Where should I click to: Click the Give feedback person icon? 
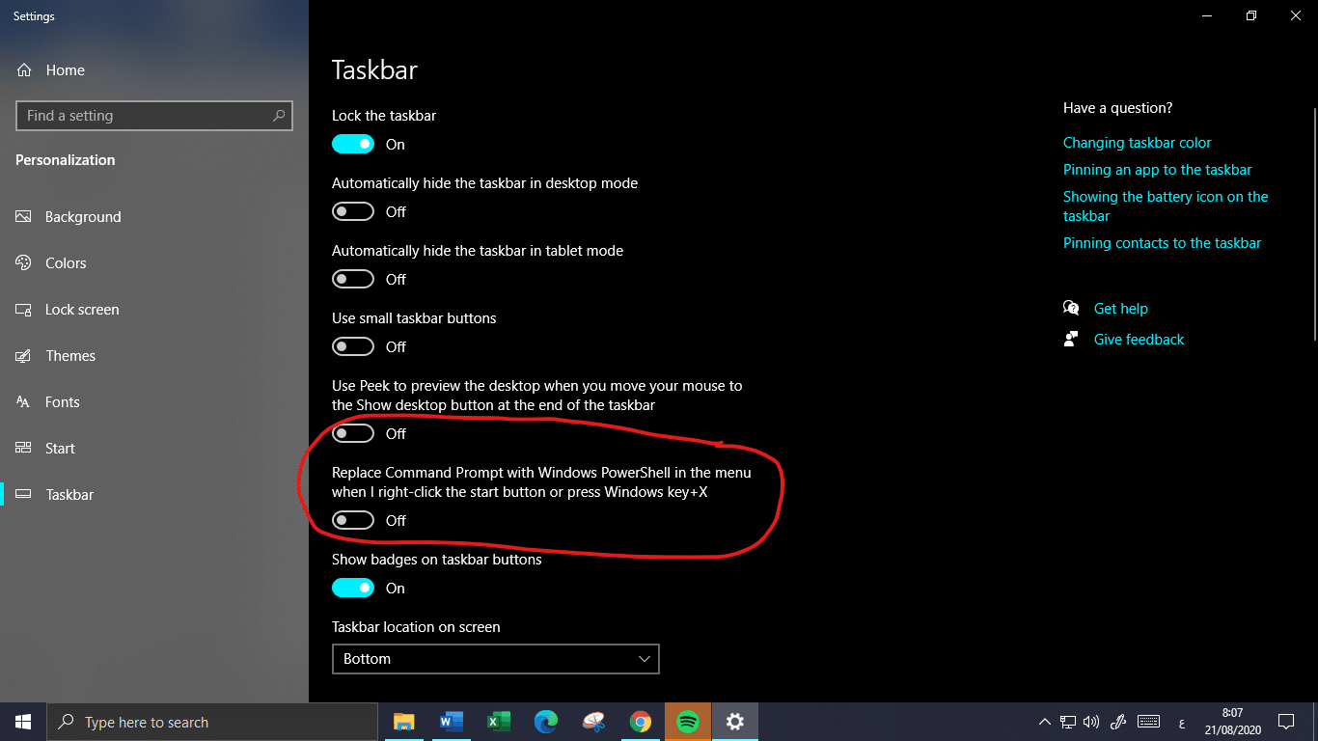tap(1071, 340)
